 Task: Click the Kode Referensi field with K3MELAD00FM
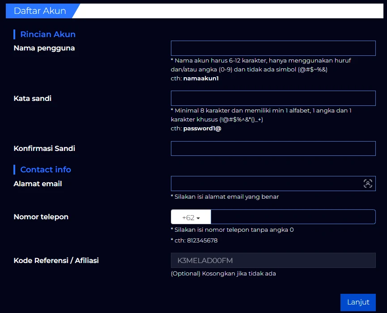273,260
